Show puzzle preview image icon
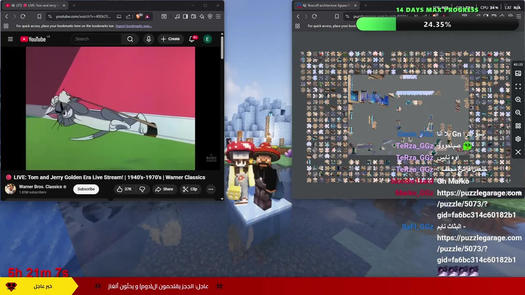The image size is (525, 295). tap(518, 73)
